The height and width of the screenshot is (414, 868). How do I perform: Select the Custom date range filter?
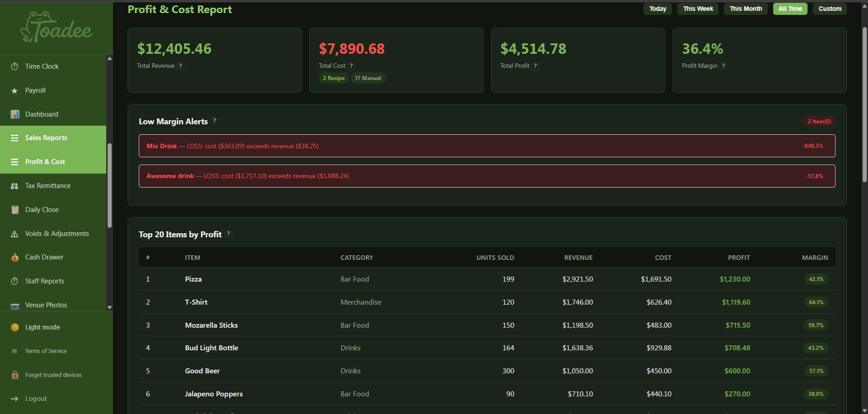coord(830,9)
